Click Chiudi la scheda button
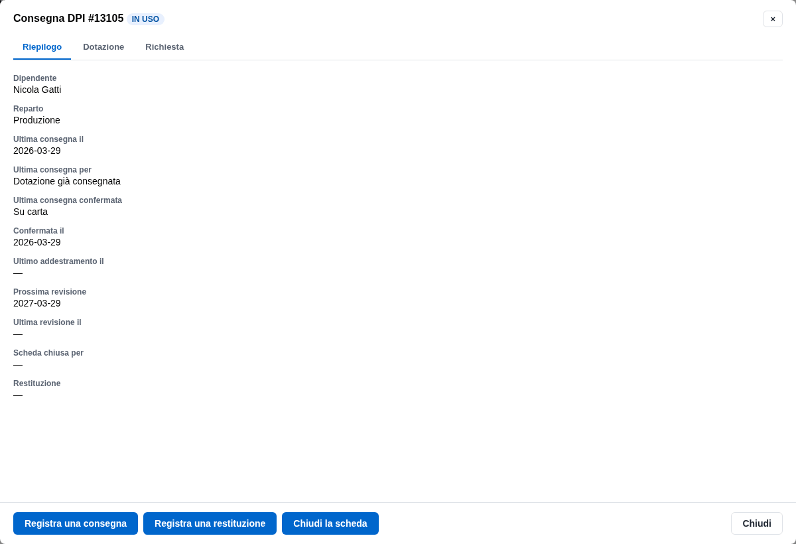 click(330, 523)
